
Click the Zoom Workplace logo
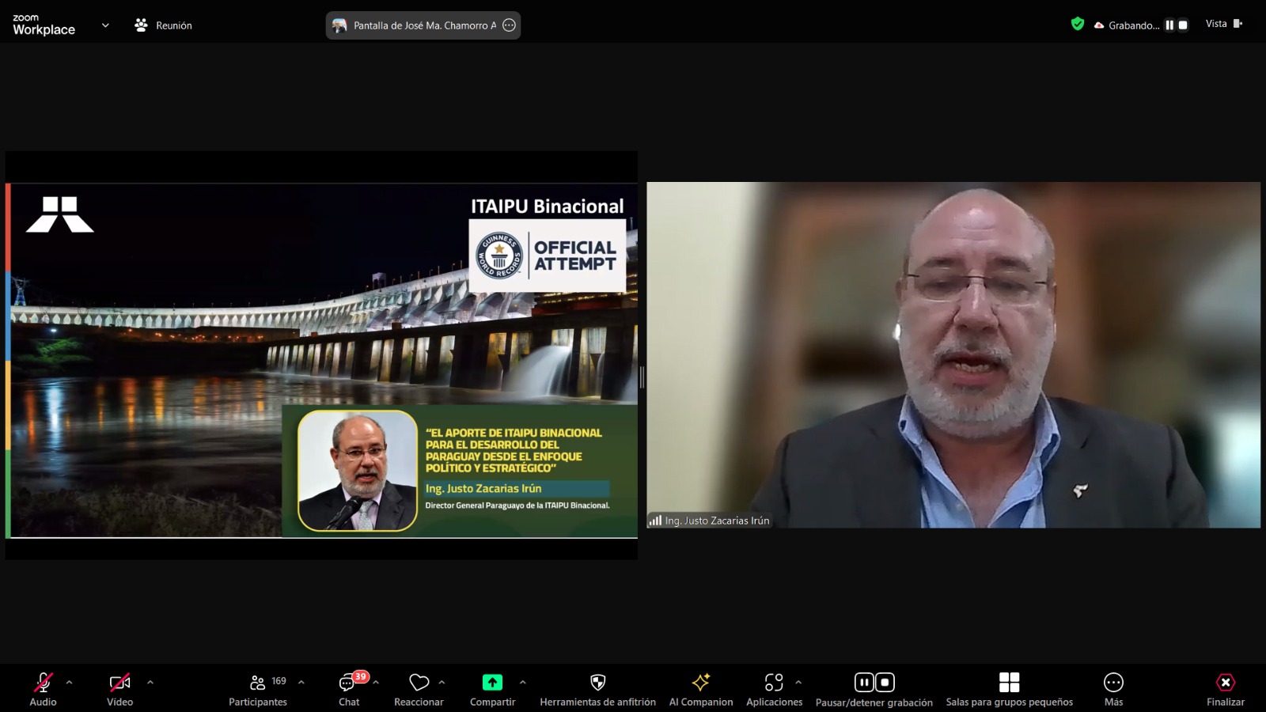[x=44, y=25]
